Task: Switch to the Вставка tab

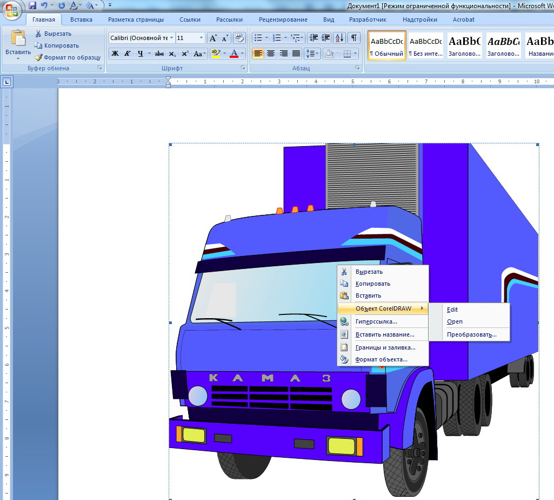Action: pos(81,19)
